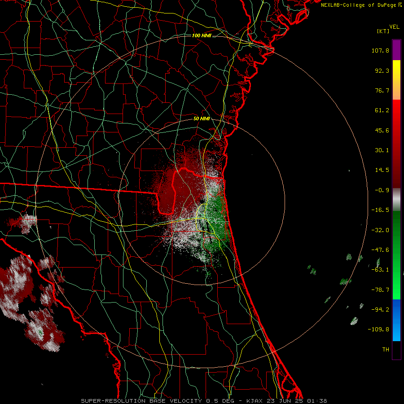This screenshot has height=404, width=404.
Task: Click the 45.6 velocity scale value
Action: [382, 130]
